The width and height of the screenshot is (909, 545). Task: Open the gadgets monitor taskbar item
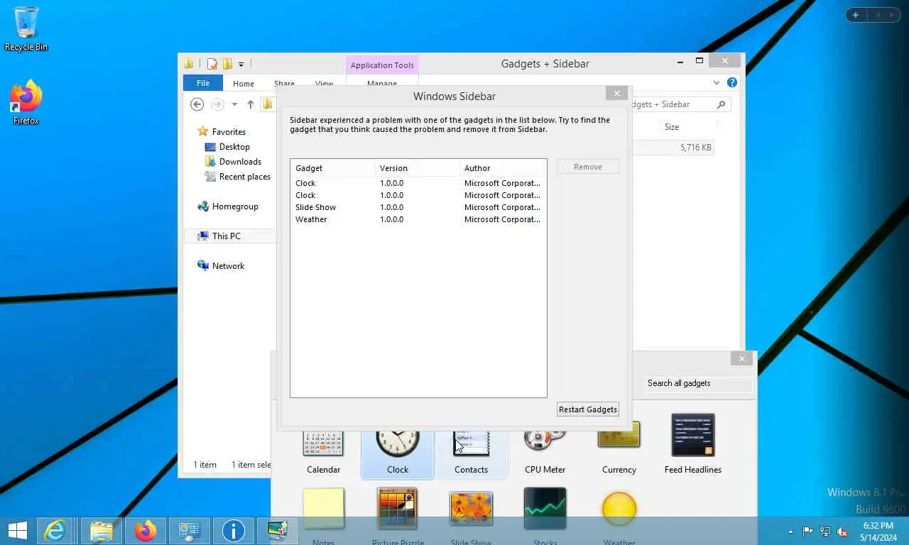click(277, 531)
